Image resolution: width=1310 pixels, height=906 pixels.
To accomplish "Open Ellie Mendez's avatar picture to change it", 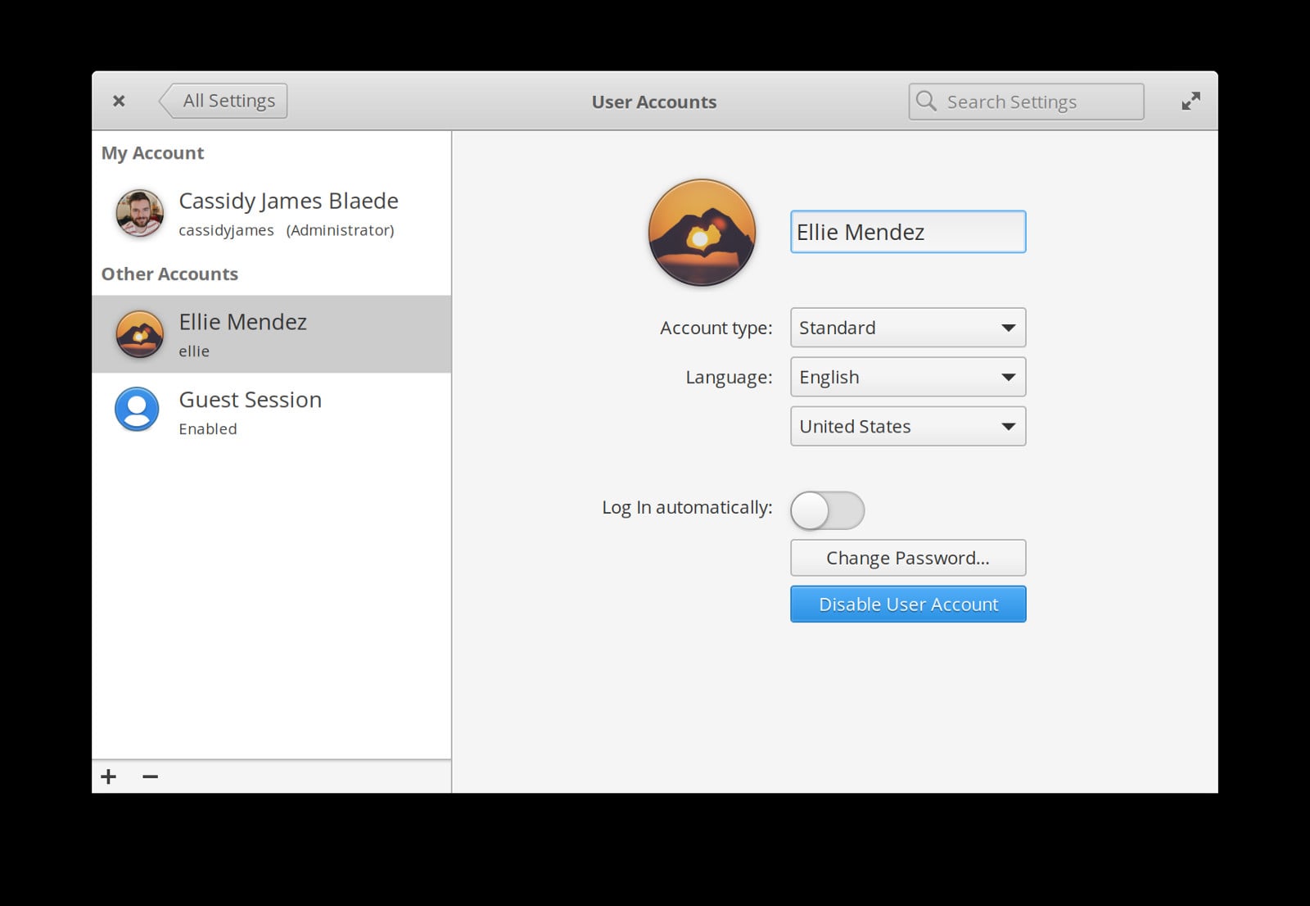I will coord(702,232).
